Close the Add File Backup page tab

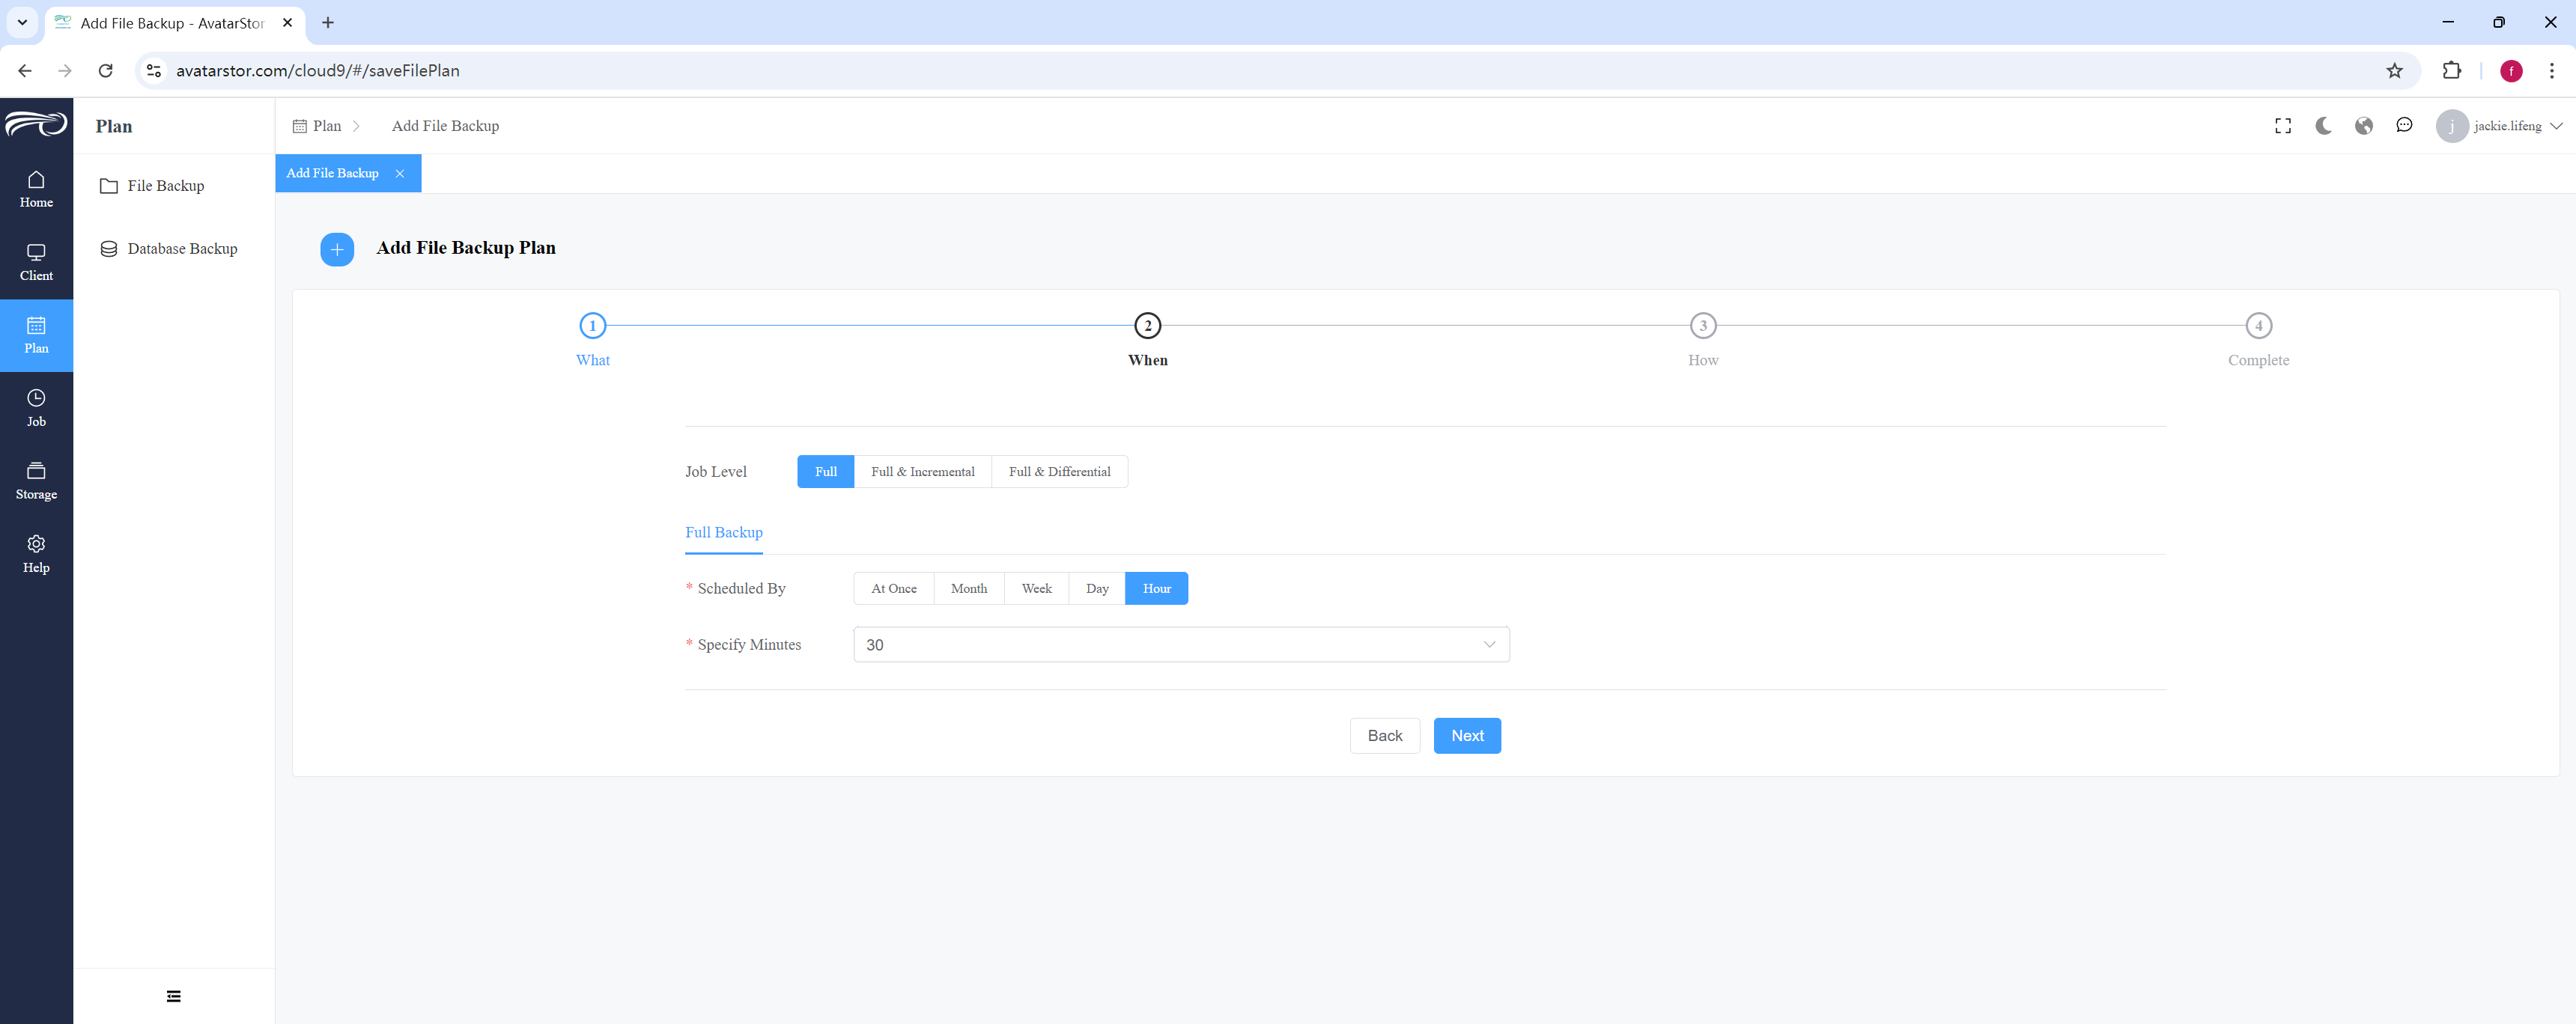(x=400, y=173)
